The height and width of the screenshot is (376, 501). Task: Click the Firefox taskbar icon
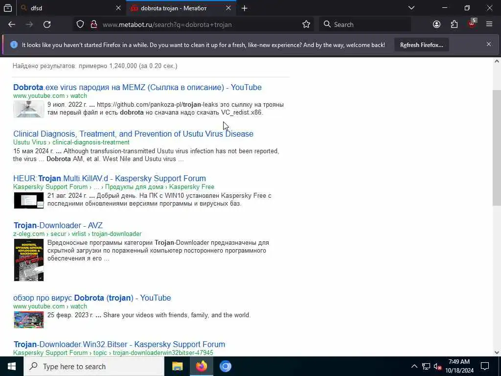[x=201, y=366]
